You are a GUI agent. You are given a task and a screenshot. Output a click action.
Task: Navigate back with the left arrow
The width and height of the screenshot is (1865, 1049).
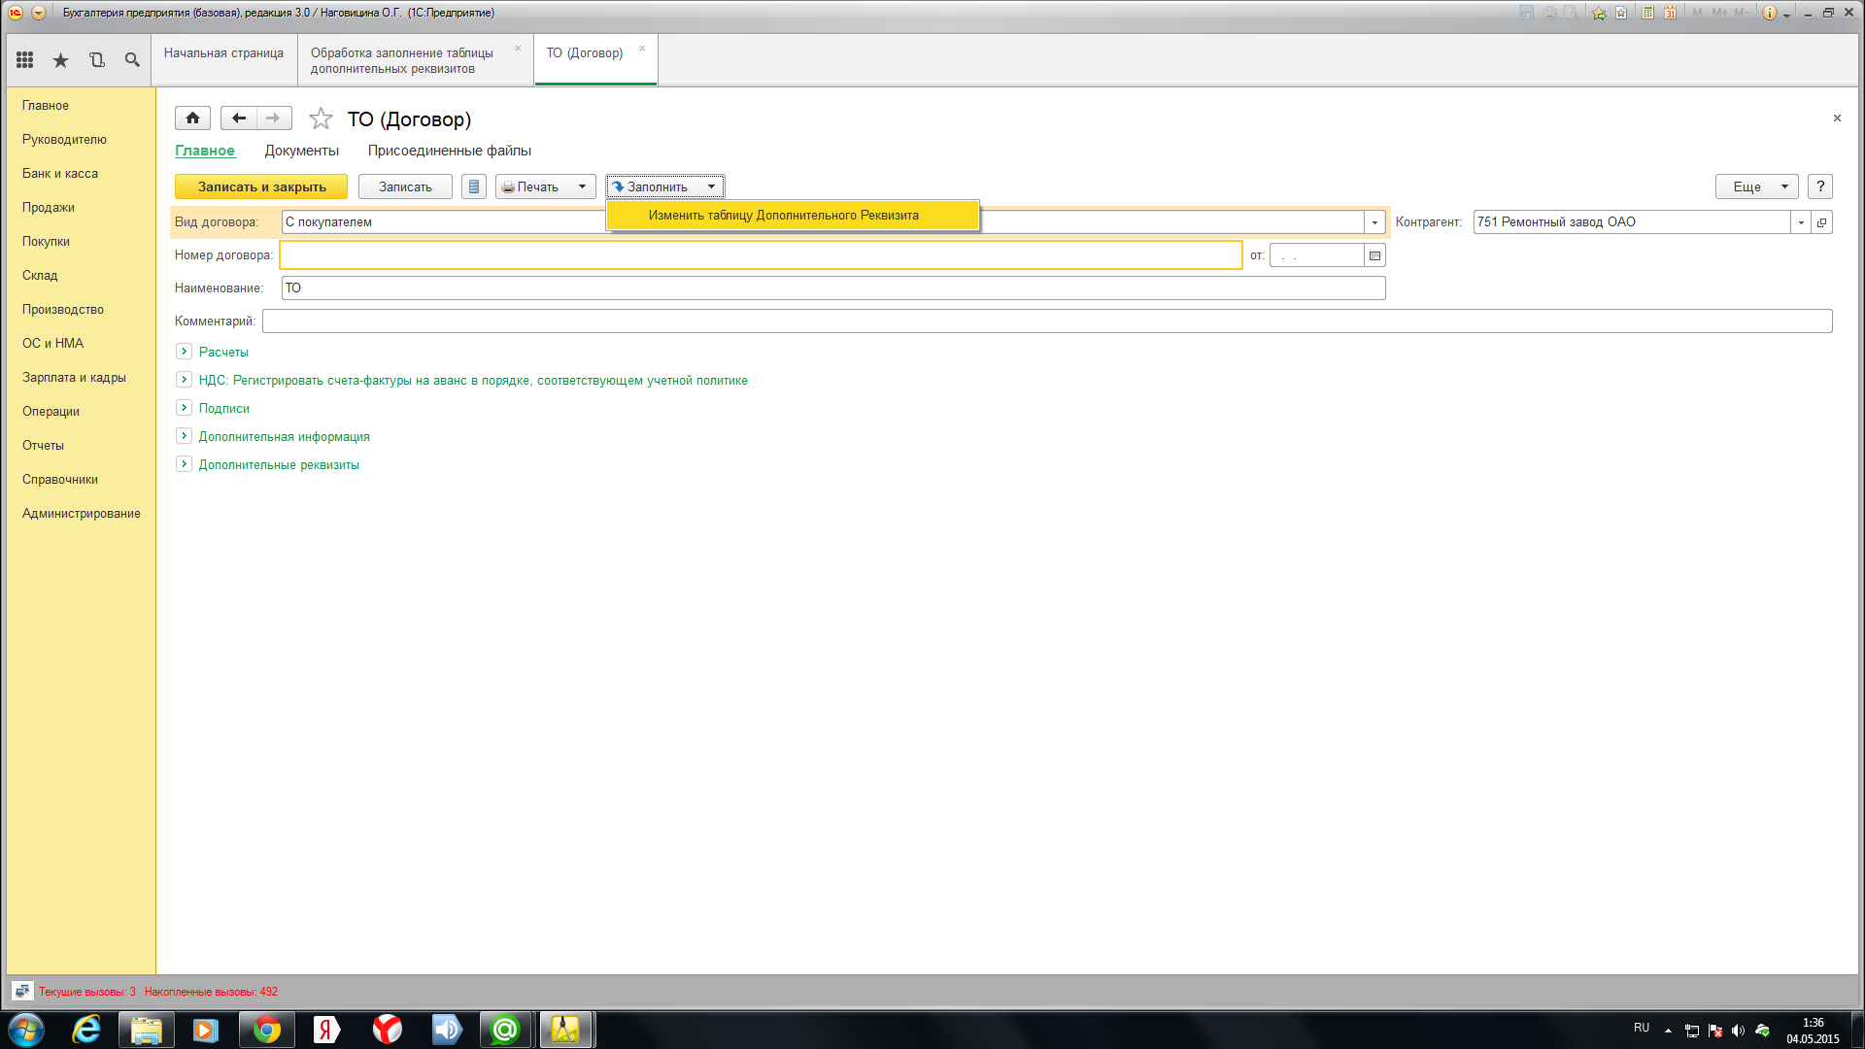238,118
